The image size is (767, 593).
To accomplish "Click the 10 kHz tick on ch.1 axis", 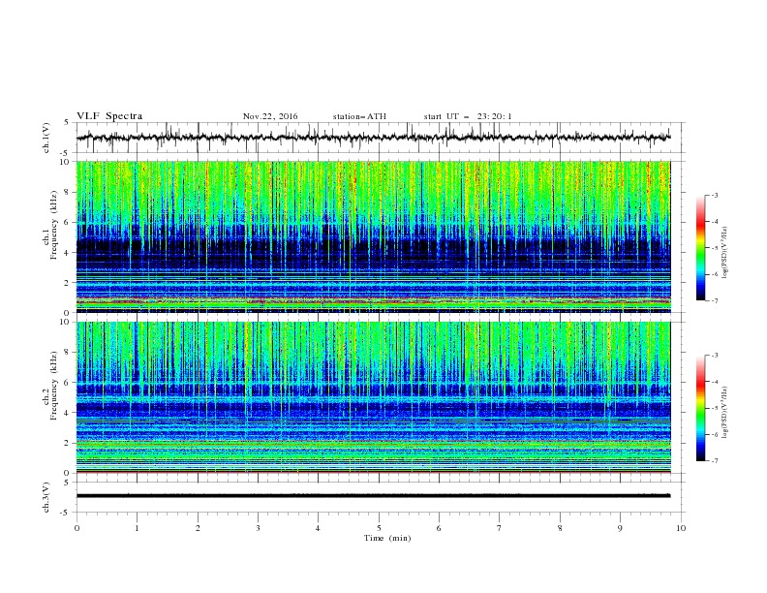I will [x=66, y=162].
